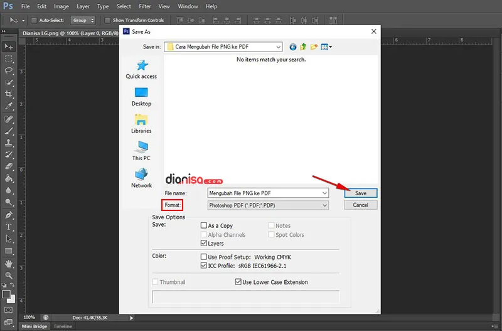The image size is (502, 331).
Task: Select the Rectangular Marquee tool
Action: pos(9,58)
